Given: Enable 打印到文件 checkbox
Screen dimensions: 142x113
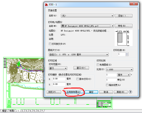Looking at the screenshot, I should [x=50, y=44].
